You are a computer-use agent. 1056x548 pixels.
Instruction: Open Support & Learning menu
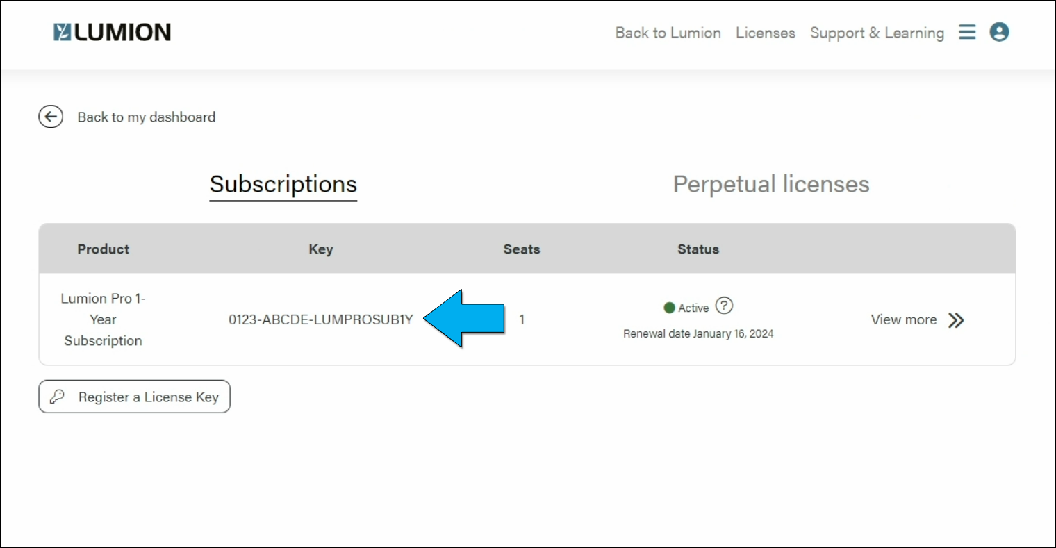[x=877, y=33]
